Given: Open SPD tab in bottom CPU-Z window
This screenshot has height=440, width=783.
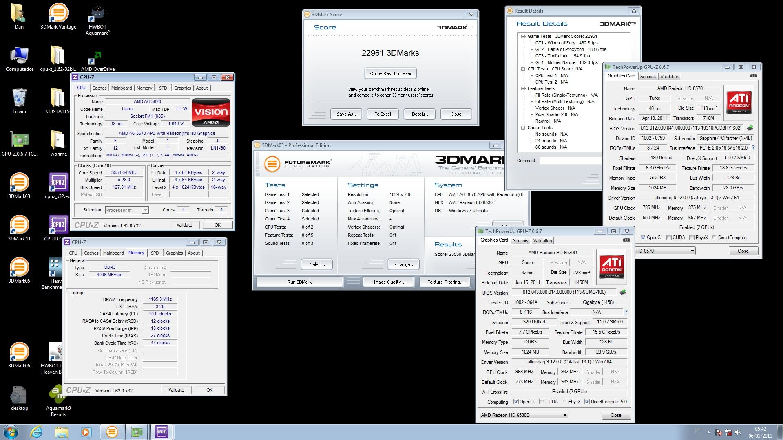Looking at the screenshot, I should click(155, 253).
